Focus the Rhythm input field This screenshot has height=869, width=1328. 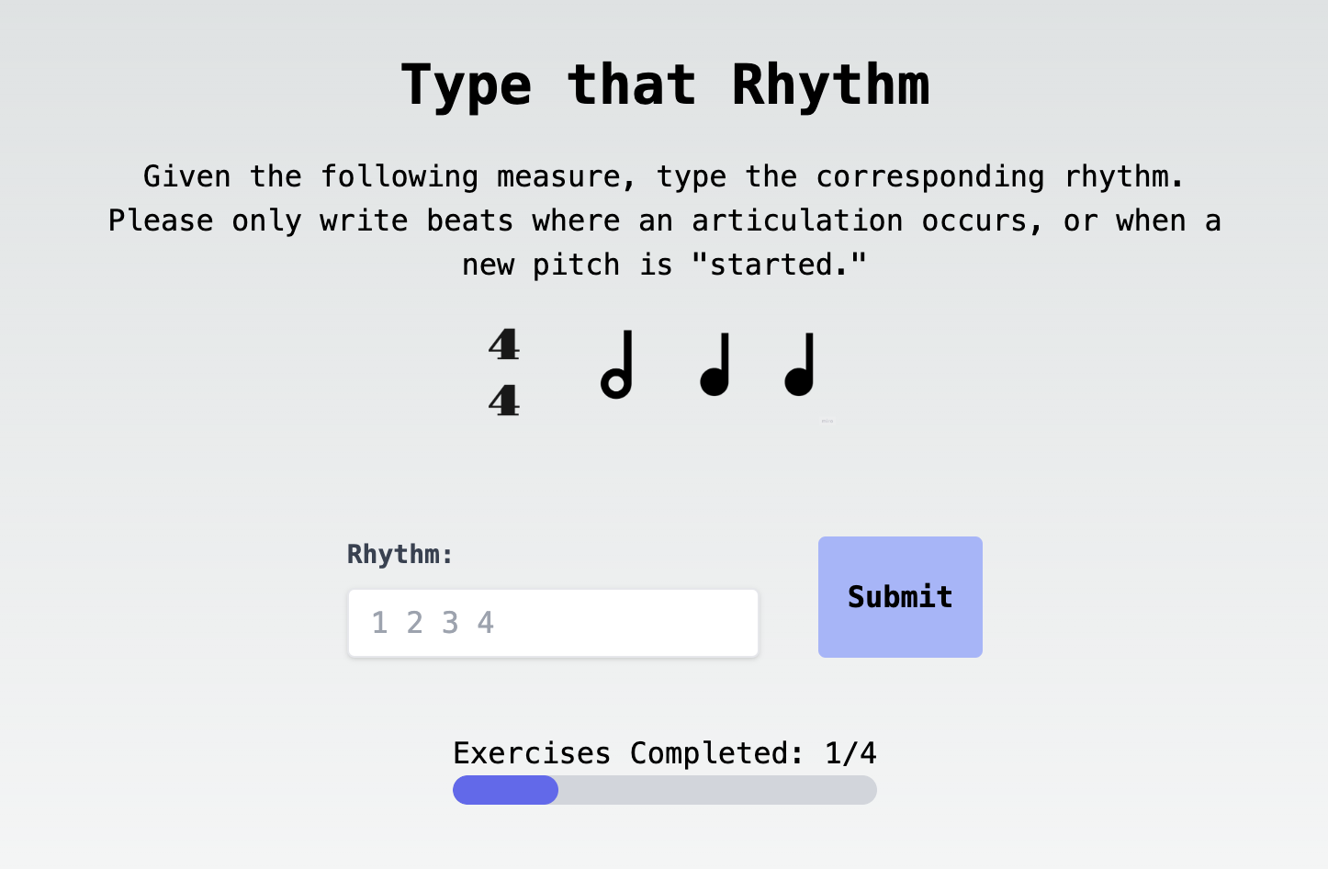pyautogui.click(x=553, y=623)
